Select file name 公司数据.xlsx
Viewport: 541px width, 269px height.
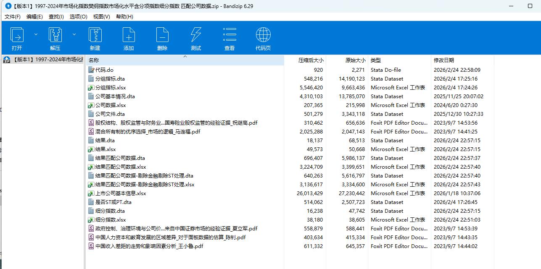pos(111,105)
